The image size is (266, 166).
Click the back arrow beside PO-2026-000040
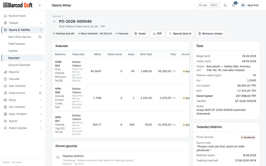click(x=55, y=21)
